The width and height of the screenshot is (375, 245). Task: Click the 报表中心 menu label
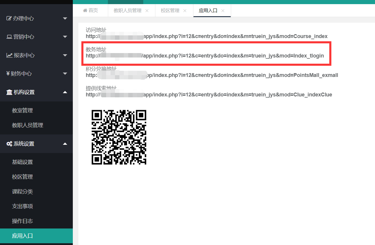tap(24, 55)
